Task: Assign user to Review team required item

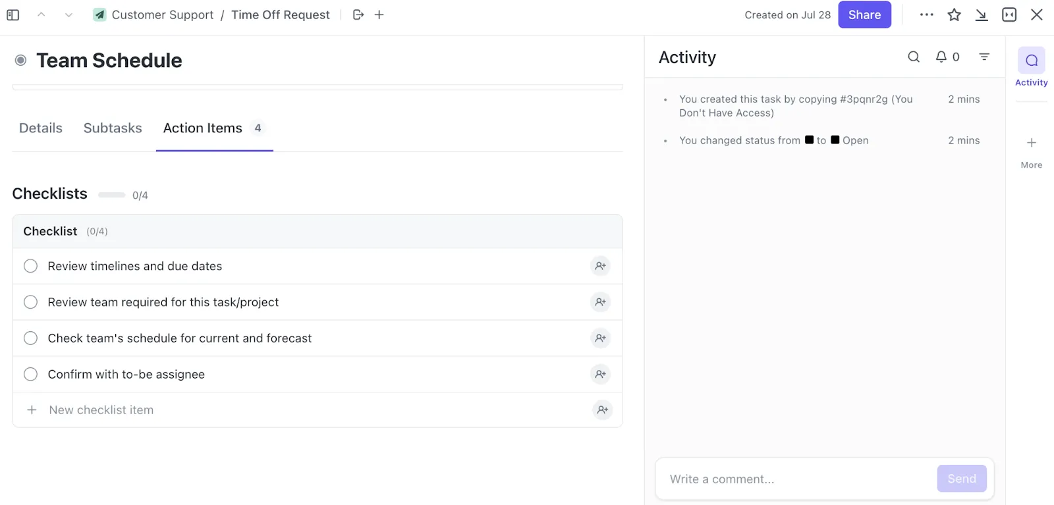Action: pos(600,302)
